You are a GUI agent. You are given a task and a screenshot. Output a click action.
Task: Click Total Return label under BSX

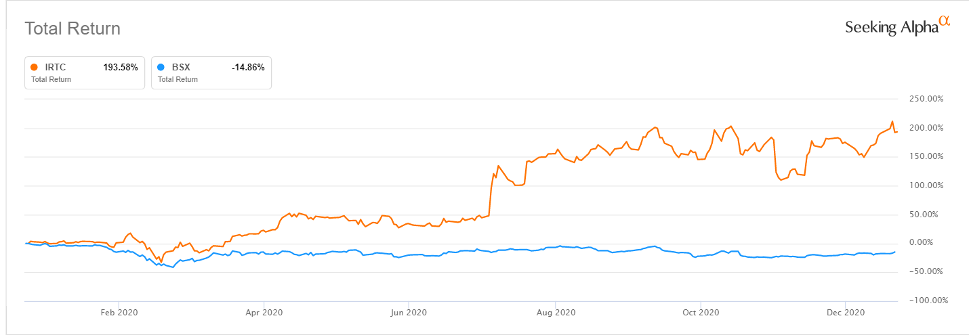tap(178, 79)
